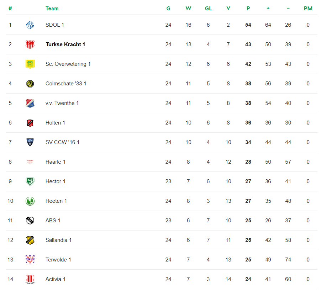Open the Turkse Kracht 1 team link
This screenshot has width=321, height=291.
click(65, 44)
